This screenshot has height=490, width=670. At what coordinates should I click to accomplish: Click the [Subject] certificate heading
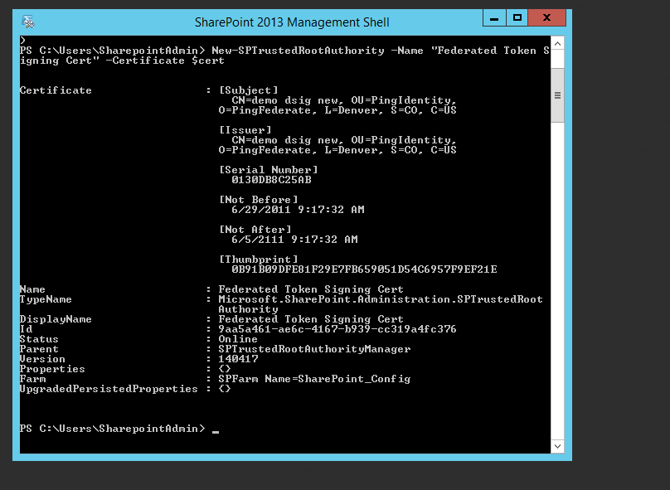click(x=248, y=90)
